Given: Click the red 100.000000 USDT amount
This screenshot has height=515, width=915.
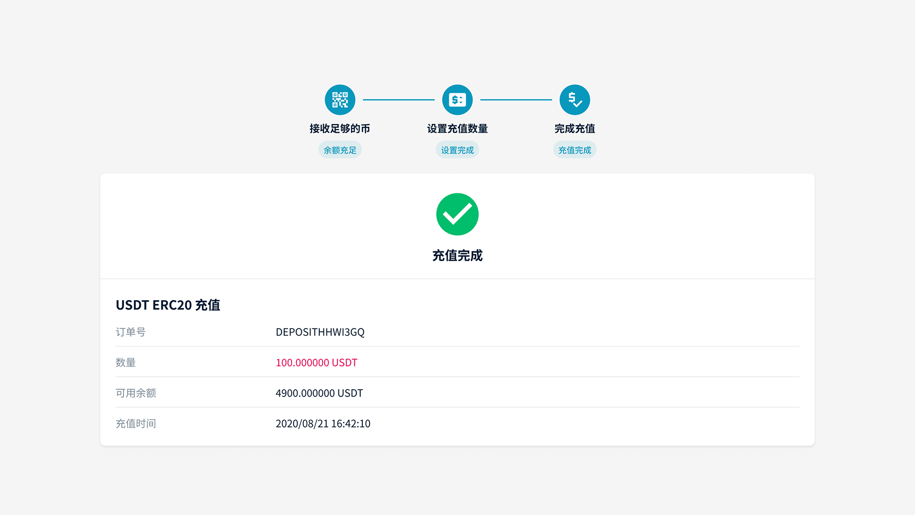Looking at the screenshot, I should tap(316, 362).
